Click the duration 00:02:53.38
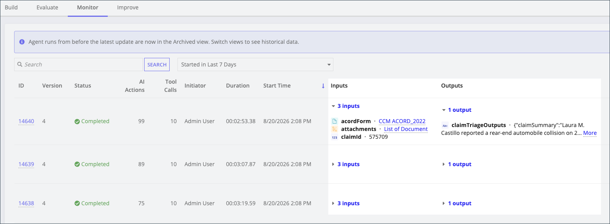This screenshot has height=224, width=610. click(x=241, y=121)
